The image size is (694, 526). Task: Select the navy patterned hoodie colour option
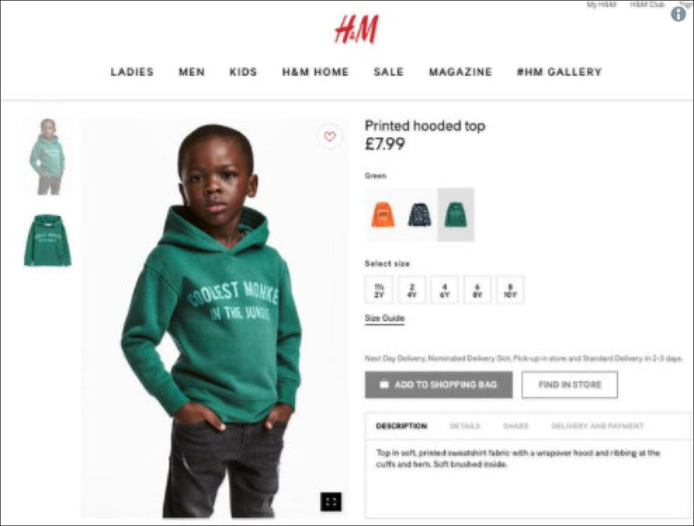(419, 215)
